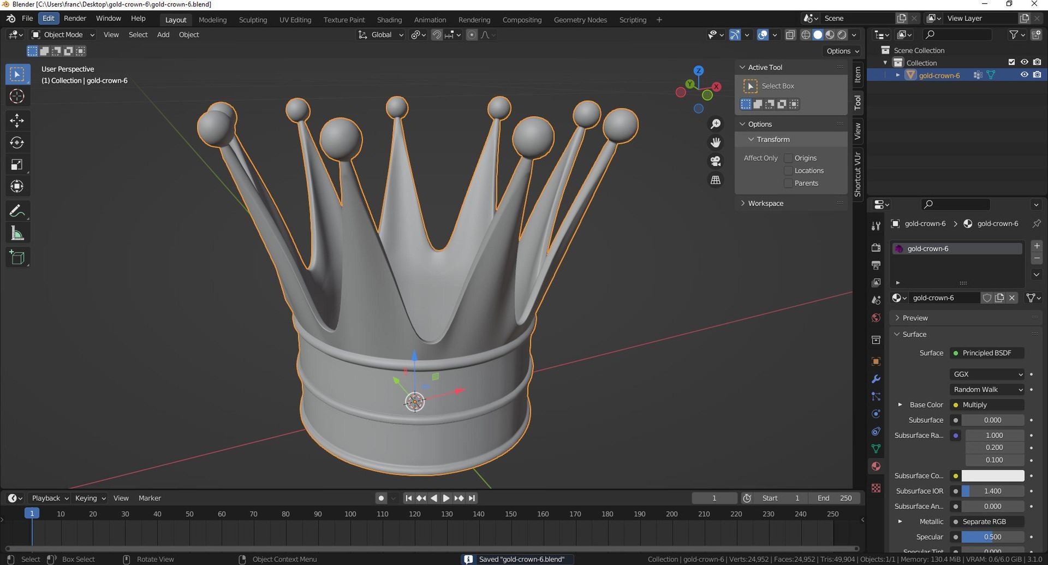The width and height of the screenshot is (1048, 565).
Task: Enable Affect Only Origins checkbox
Action: [x=788, y=158]
